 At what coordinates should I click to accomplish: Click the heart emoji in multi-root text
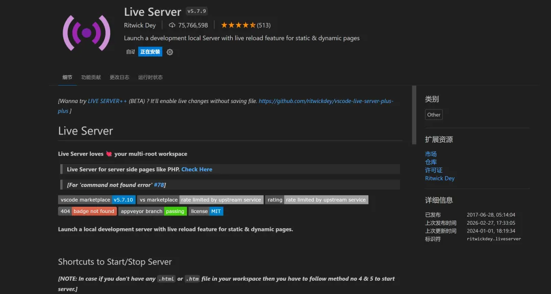109,154
